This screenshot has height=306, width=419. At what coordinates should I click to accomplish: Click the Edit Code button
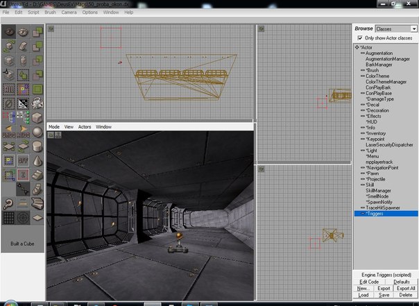click(x=368, y=282)
